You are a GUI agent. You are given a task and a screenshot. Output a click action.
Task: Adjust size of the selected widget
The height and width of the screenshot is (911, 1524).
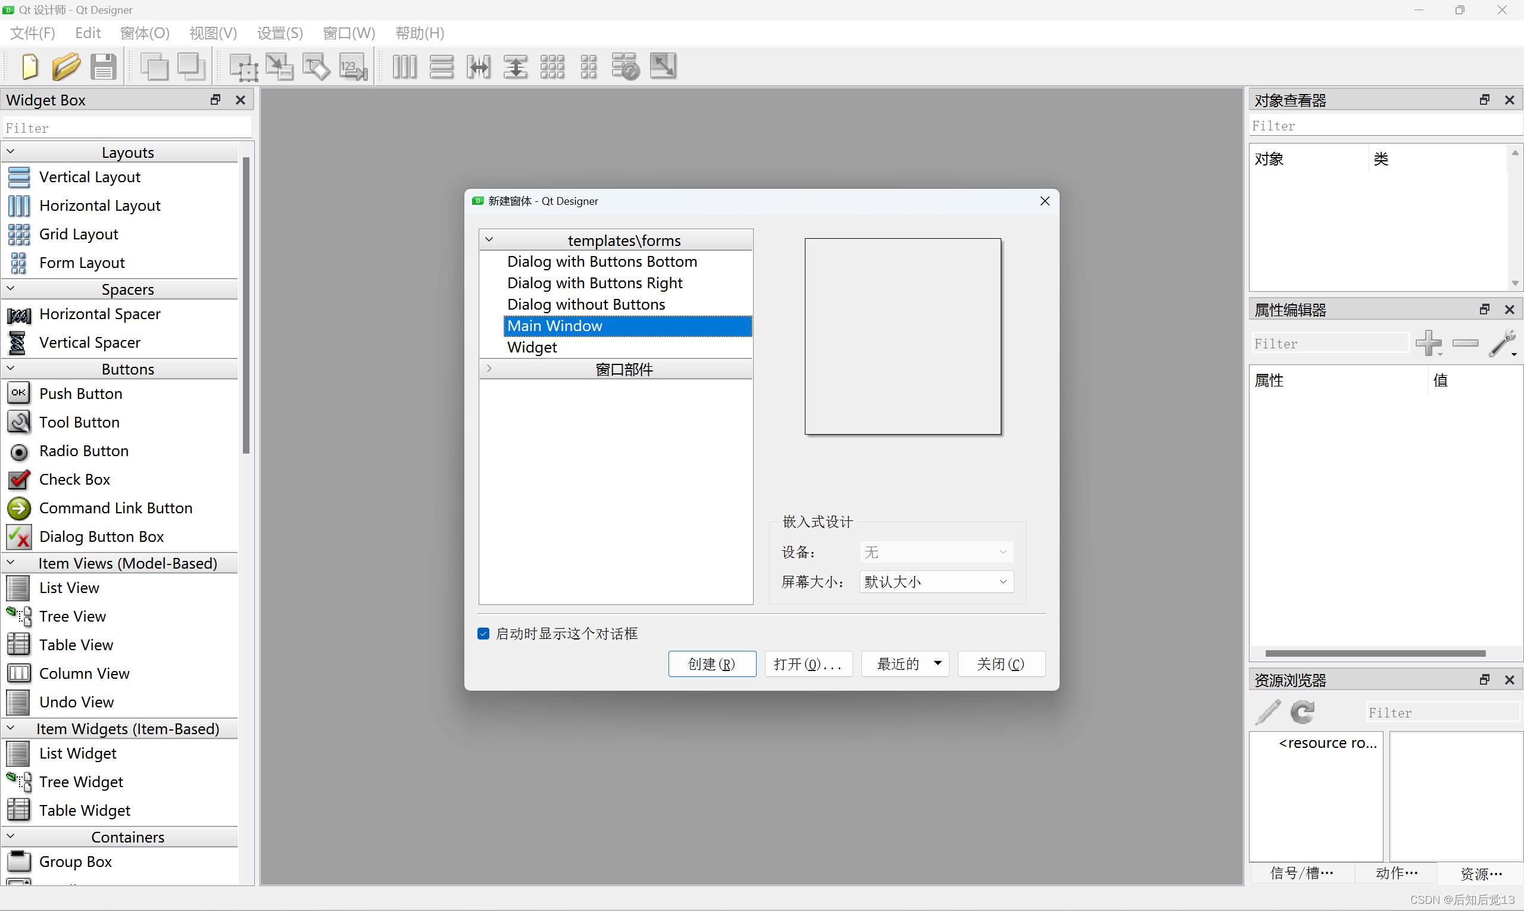662,66
